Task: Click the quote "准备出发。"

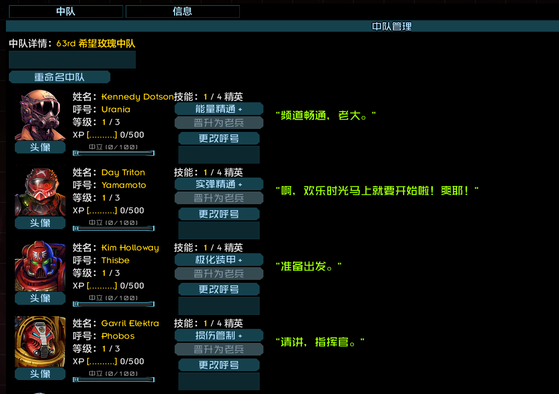Action: tap(309, 266)
